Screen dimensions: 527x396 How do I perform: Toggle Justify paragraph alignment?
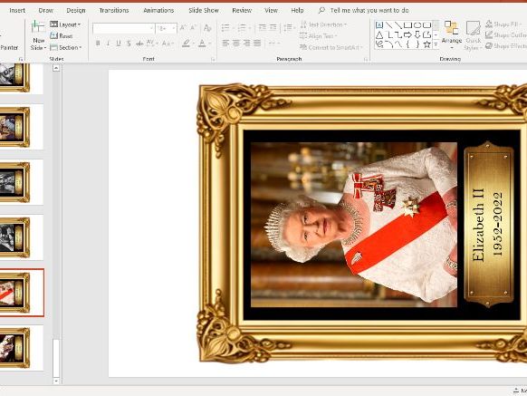pos(257,43)
